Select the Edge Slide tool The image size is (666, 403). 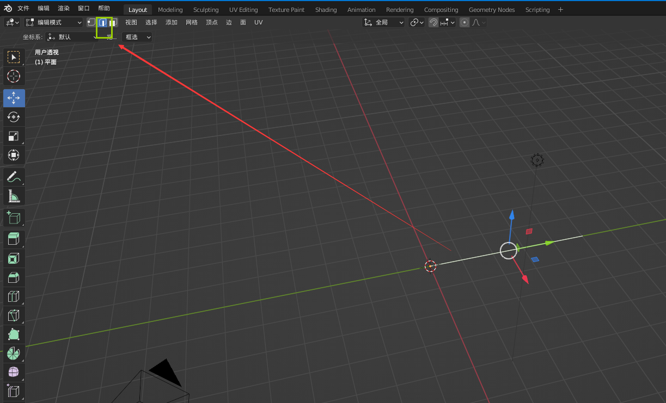[x=14, y=392]
